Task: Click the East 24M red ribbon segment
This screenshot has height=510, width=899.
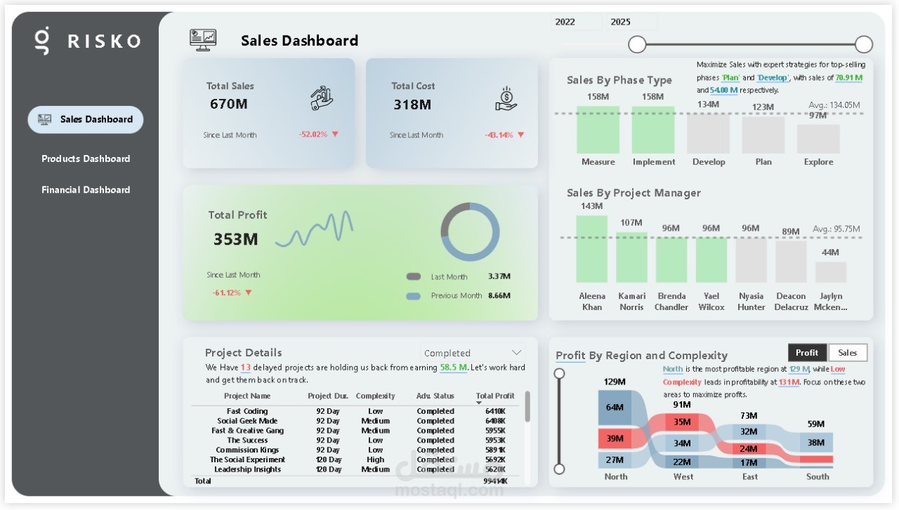Action: 749,449
